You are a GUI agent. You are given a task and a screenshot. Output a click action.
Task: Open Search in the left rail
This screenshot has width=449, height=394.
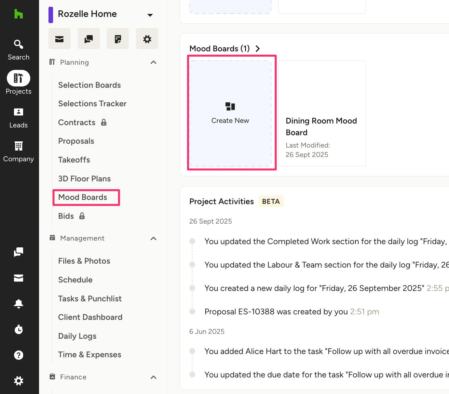(19, 50)
